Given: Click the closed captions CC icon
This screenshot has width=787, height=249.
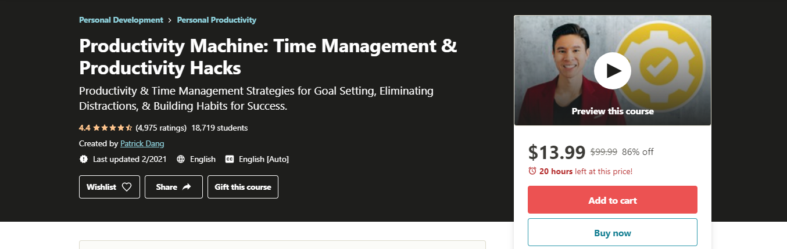Looking at the screenshot, I should 230,159.
